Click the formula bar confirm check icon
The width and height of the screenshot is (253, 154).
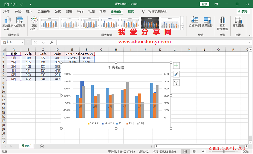click(x=44, y=42)
